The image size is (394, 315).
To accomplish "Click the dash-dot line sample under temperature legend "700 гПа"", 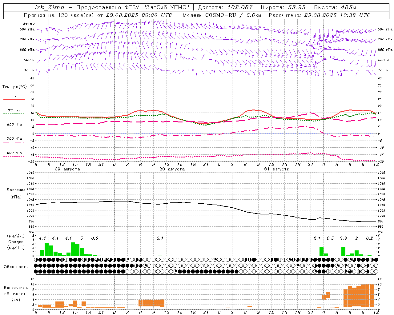I will tap(14, 142).
